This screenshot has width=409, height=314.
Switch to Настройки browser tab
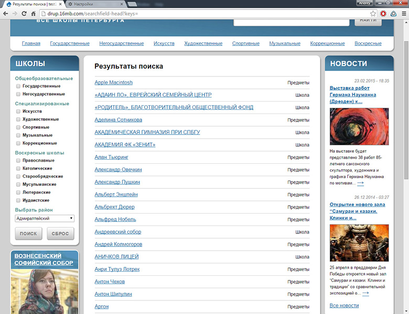coord(95,4)
